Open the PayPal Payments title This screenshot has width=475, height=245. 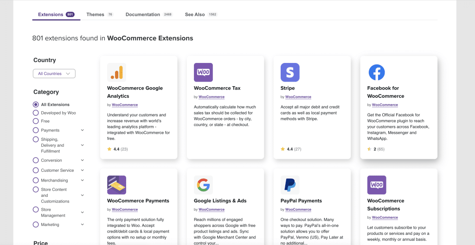[301, 201]
